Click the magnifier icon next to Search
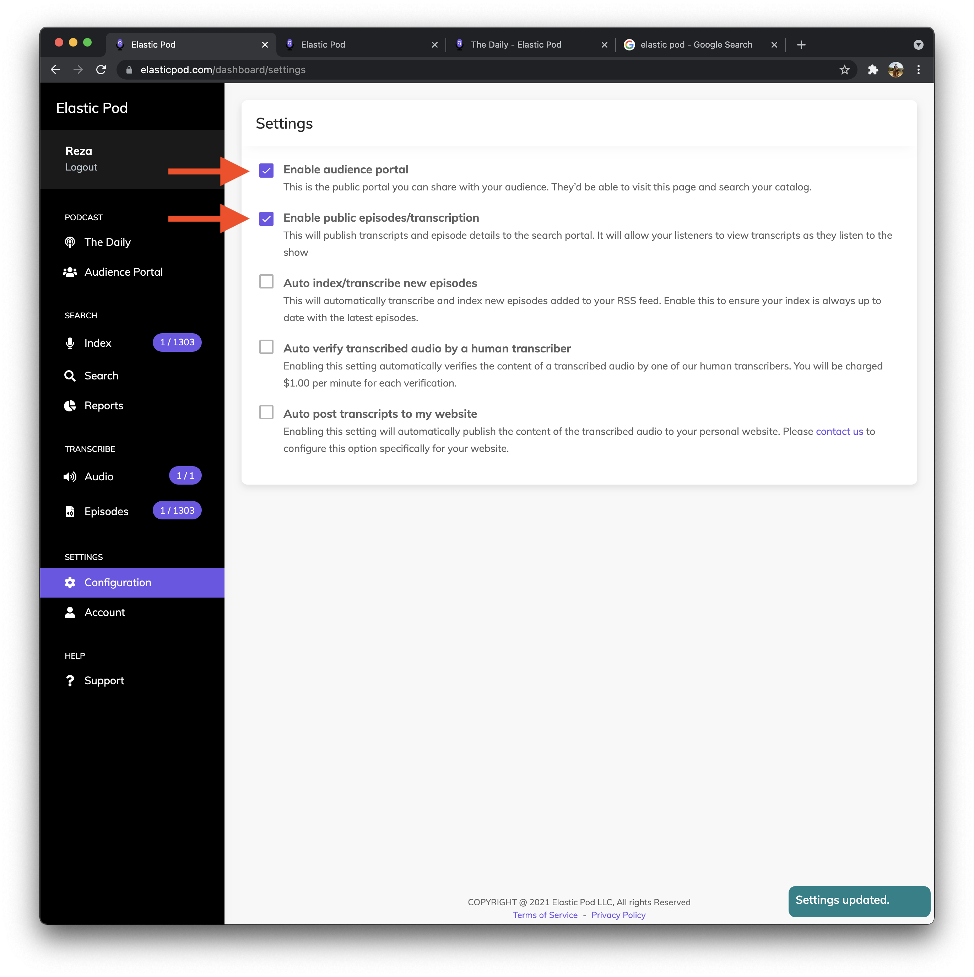Screen dimensions: 974x977 point(70,376)
